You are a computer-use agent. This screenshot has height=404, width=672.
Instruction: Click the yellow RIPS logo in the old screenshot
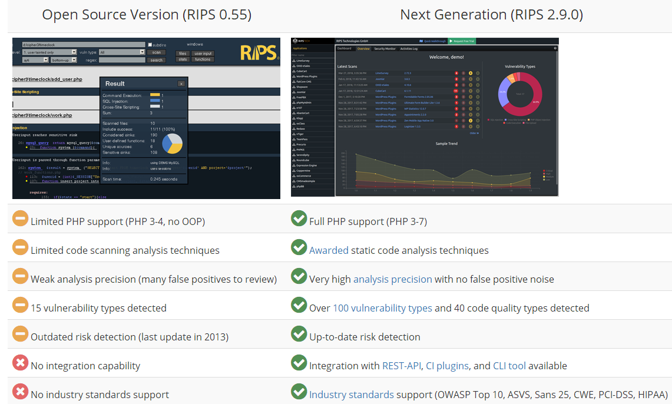[x=259, y=52]
